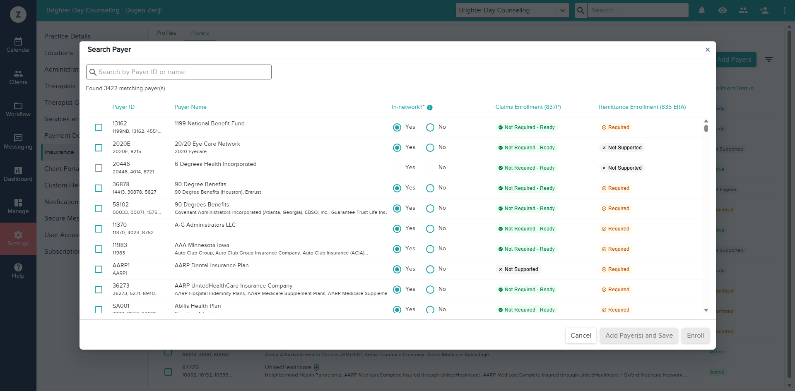Select Yes for A-G Administrators LLC

coord(397,229)
